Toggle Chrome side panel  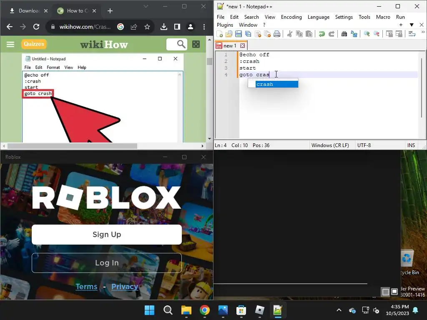pos(177,27)
